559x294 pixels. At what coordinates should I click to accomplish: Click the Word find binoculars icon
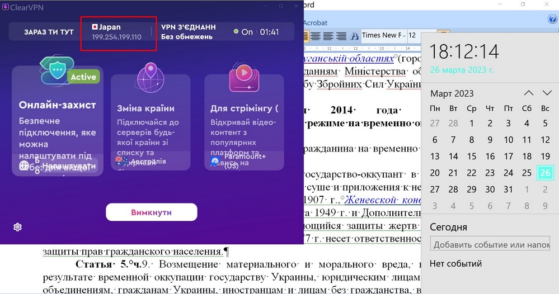tap(354, 36)
